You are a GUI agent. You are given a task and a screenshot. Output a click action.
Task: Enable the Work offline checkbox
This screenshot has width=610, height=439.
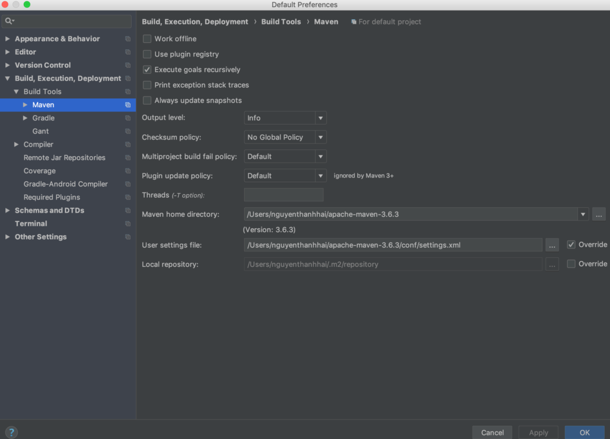(x=147, y=38)
